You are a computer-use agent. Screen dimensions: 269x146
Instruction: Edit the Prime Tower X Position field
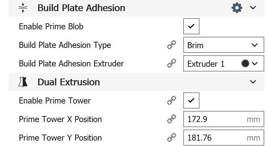(x=216, y=119)
